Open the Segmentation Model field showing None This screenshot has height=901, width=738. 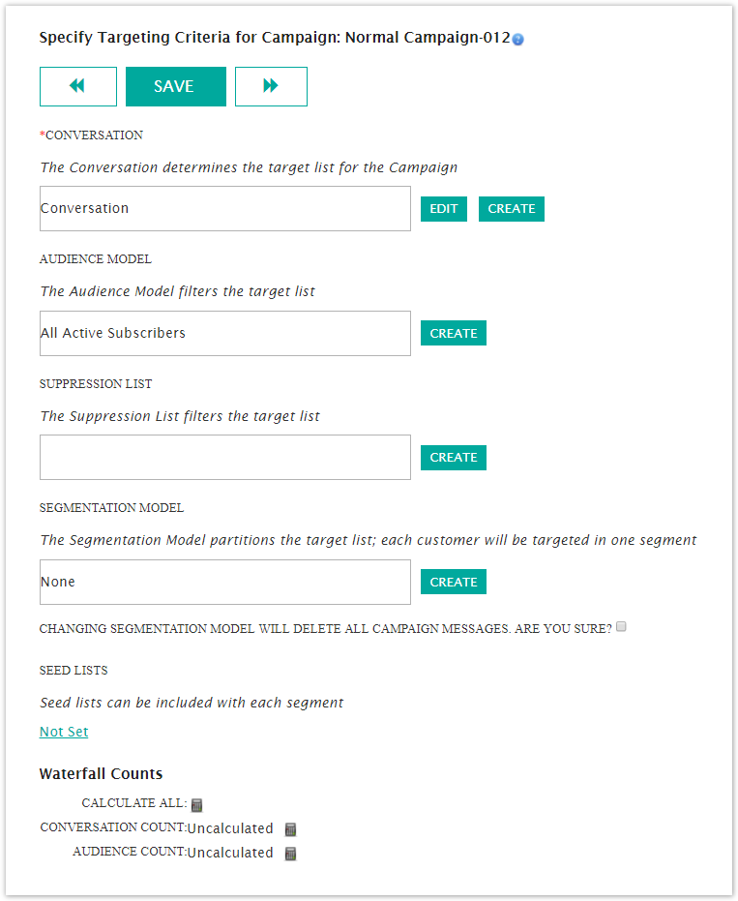click(225, 582)
